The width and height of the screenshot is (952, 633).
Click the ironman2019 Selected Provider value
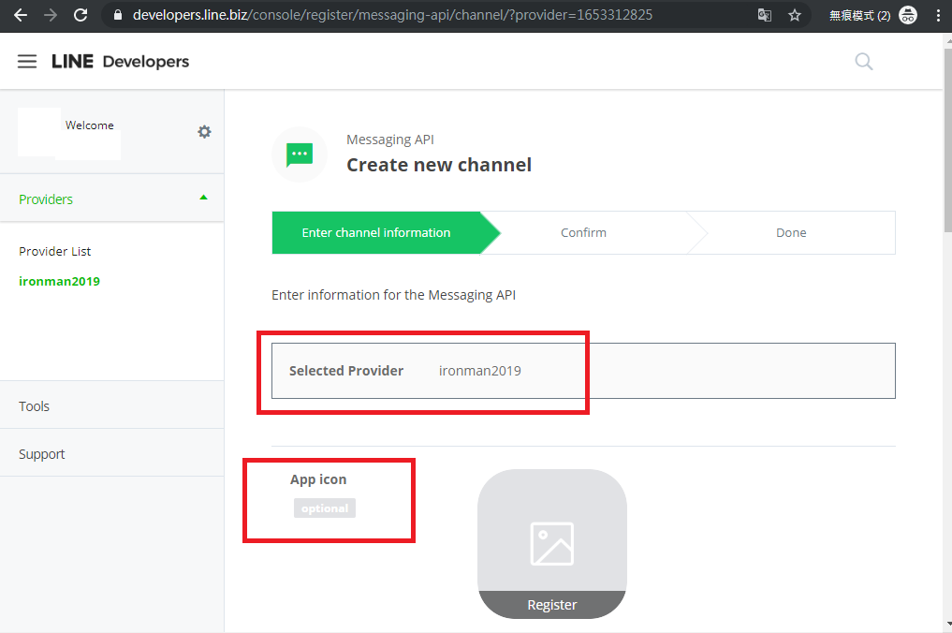tap(479, 371)
